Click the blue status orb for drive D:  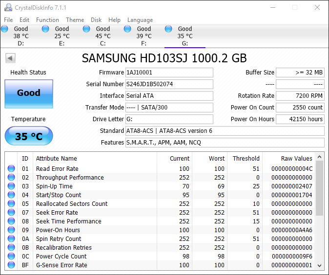4,29
